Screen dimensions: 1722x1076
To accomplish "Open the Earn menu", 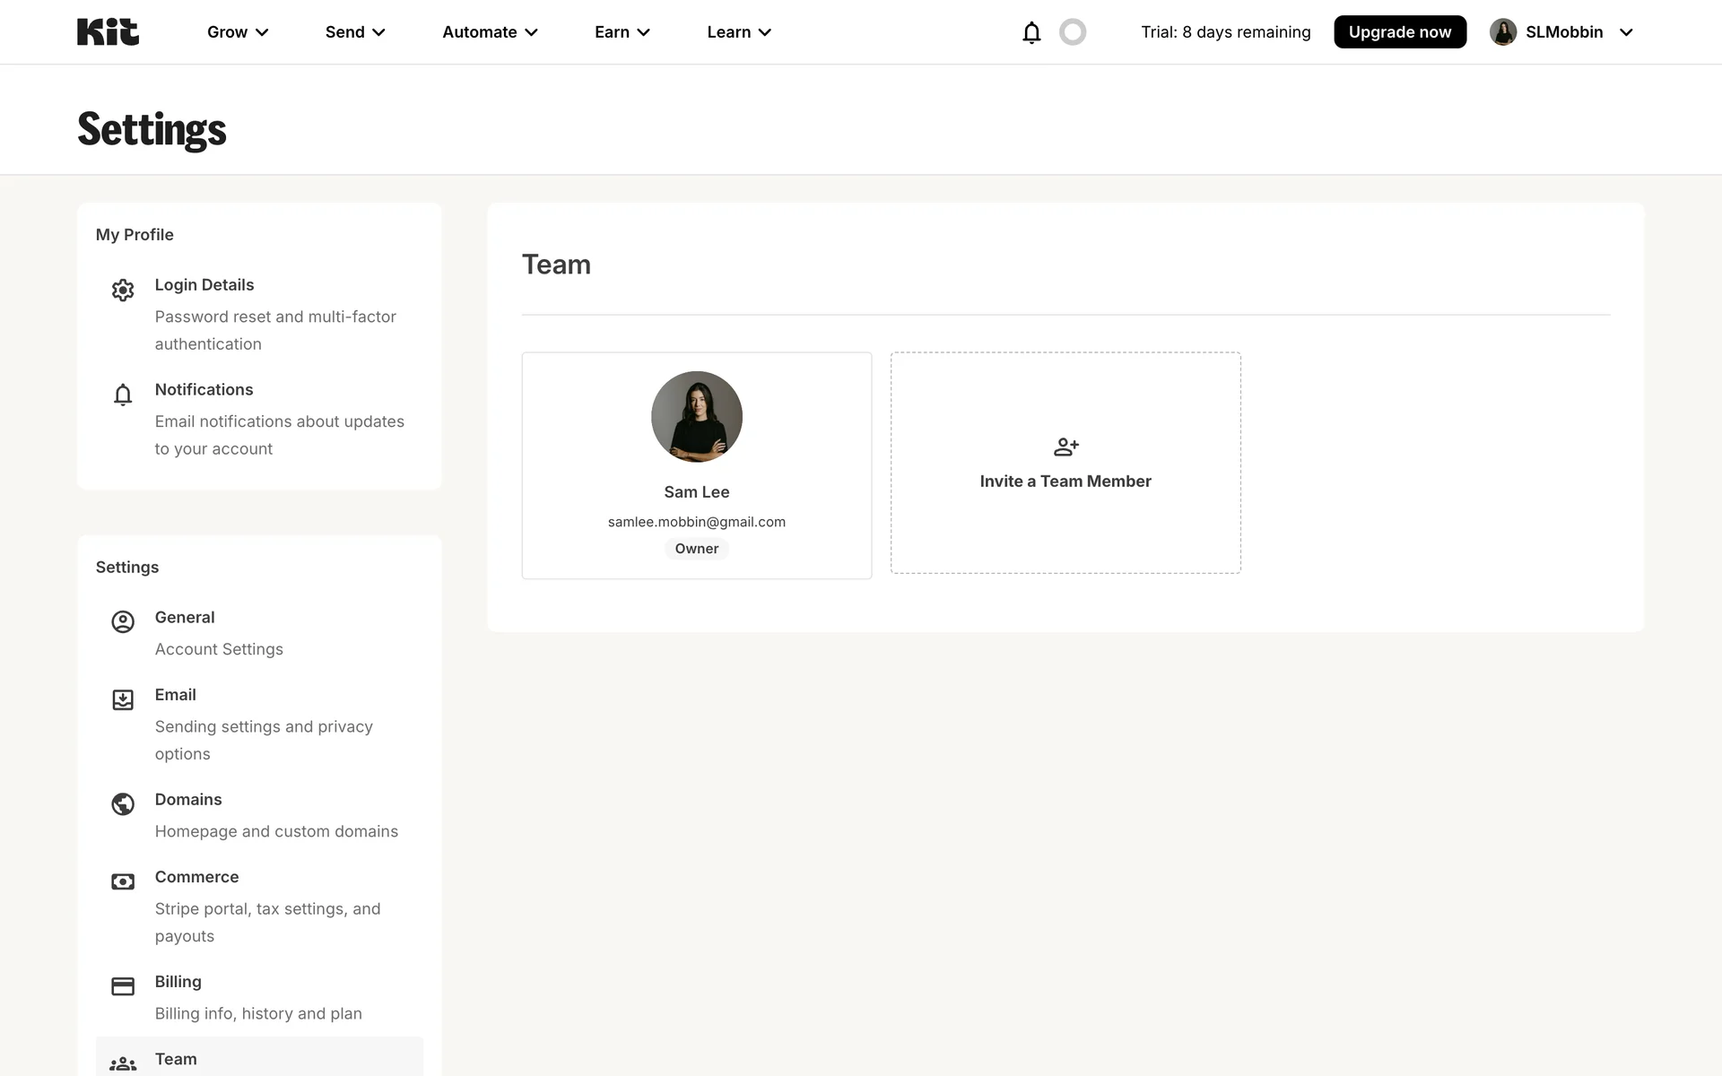I will click(622, 32).
